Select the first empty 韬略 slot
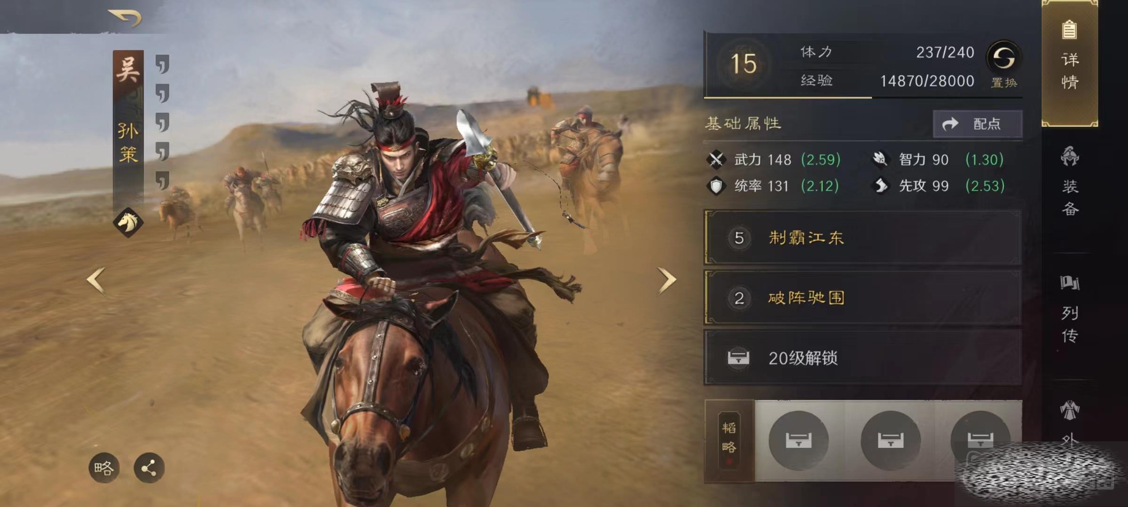The image size is (1128, 507). (x=799, y=440)
